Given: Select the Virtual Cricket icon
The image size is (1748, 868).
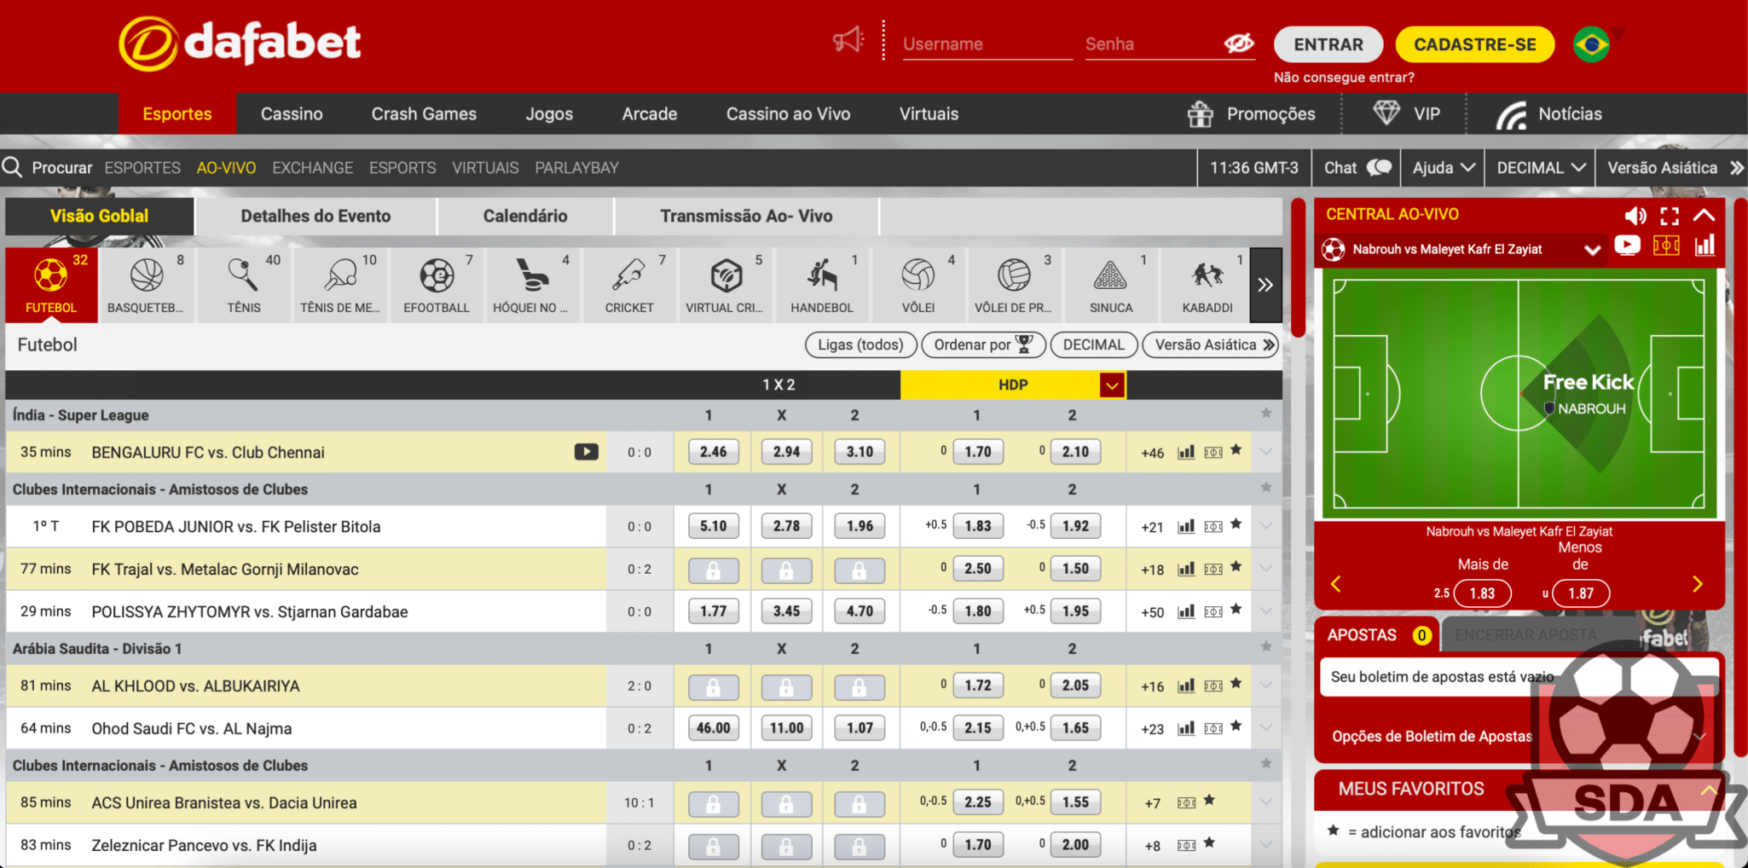Looking at the screenshot, I should pos(725,285).
